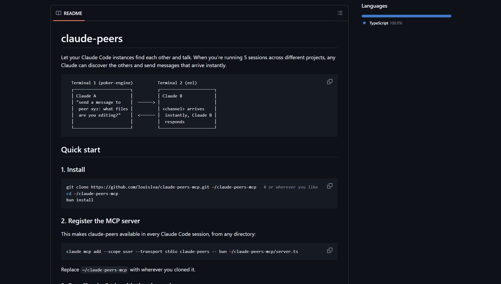Screen dimensions: 501x284
Task: Jump to the Quick start heading
Action: (80, 150)
